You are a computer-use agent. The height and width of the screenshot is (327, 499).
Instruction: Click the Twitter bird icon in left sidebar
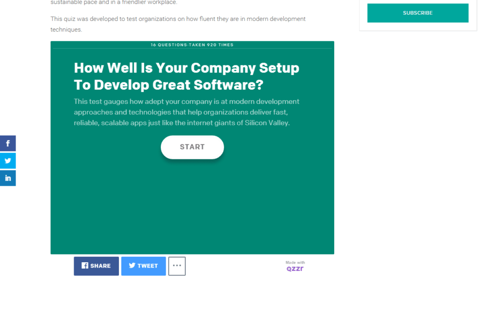click(8, 160)
